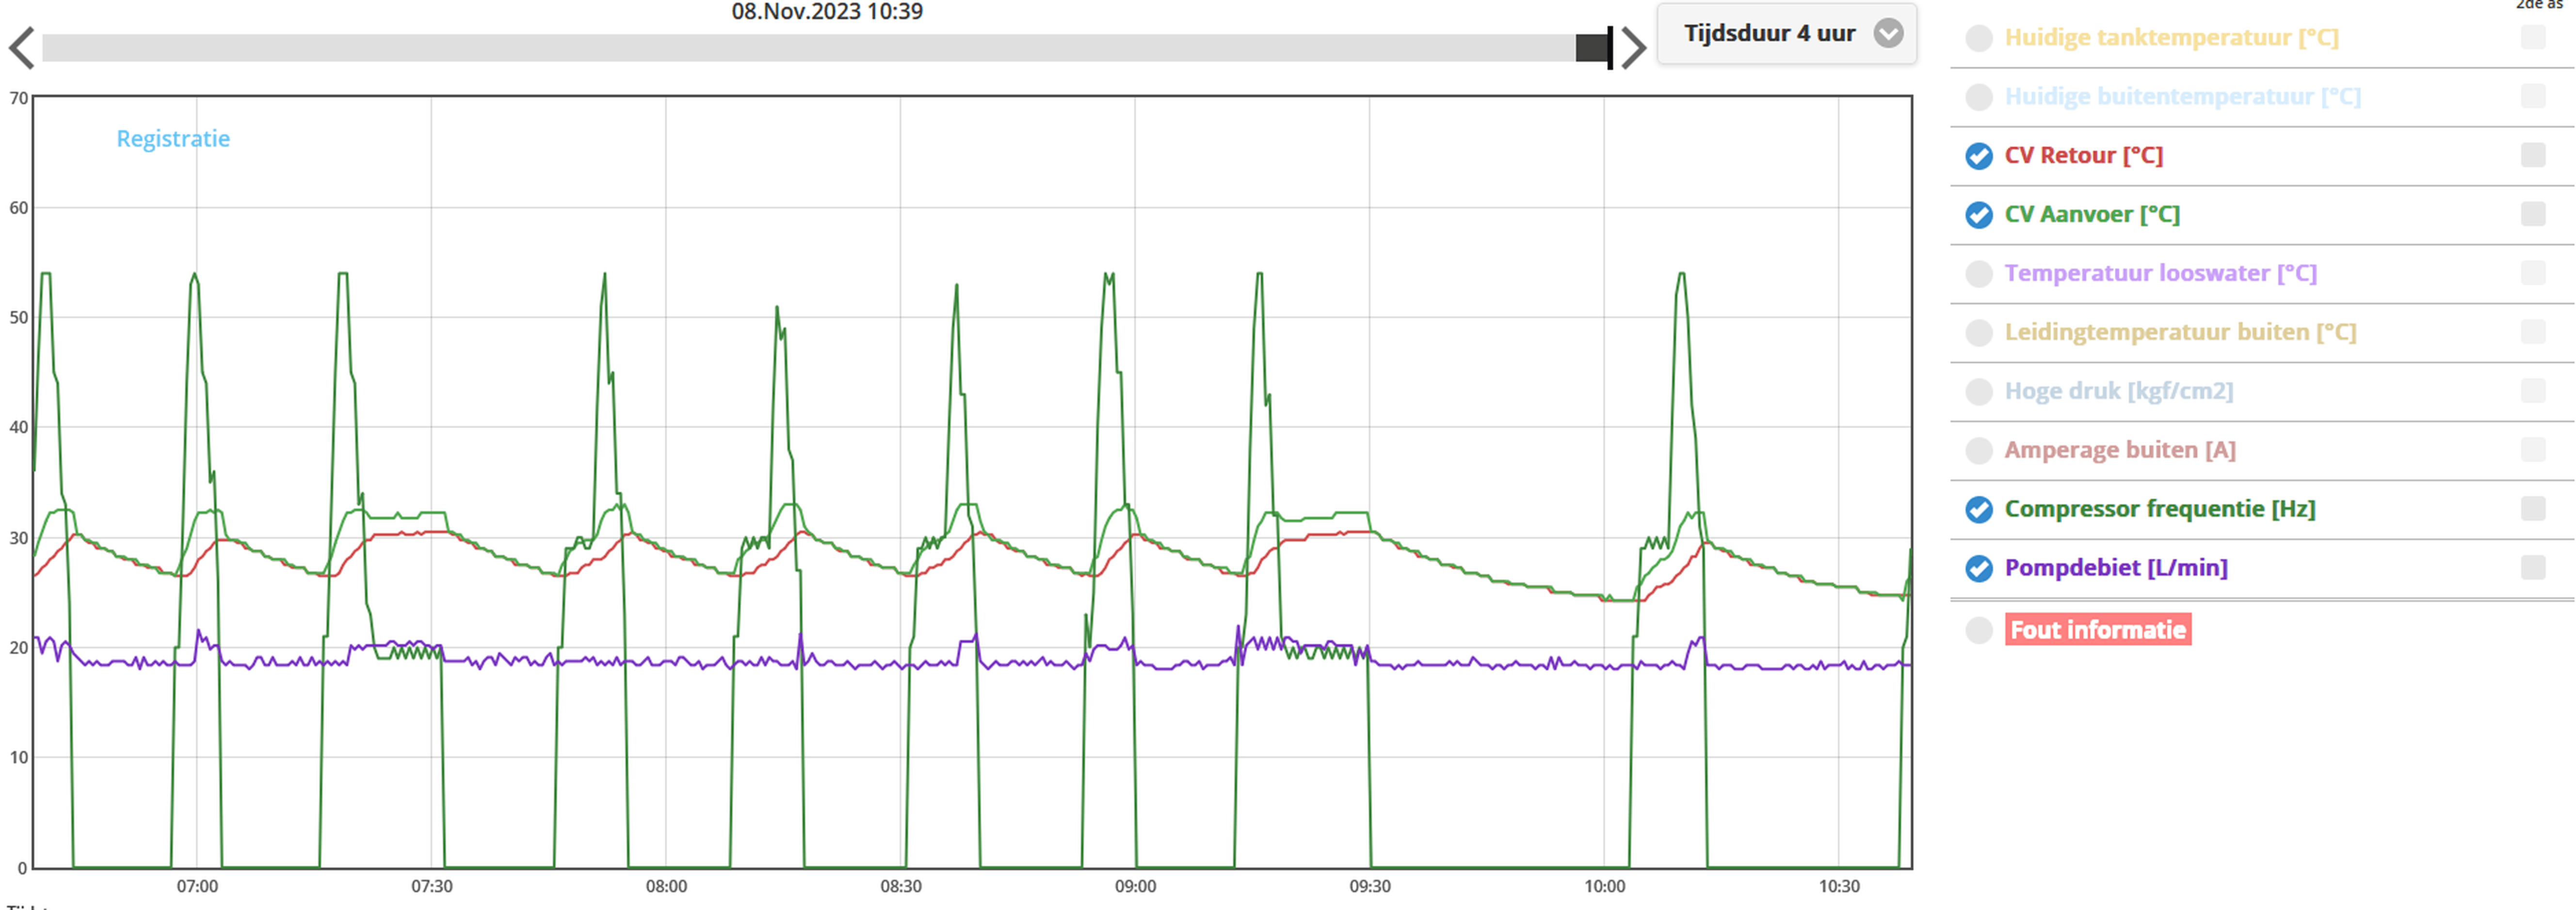Viewport: 2576px width, 910px height.
Task: Enable Amperage buiten series
Action: coord(1979,451)
